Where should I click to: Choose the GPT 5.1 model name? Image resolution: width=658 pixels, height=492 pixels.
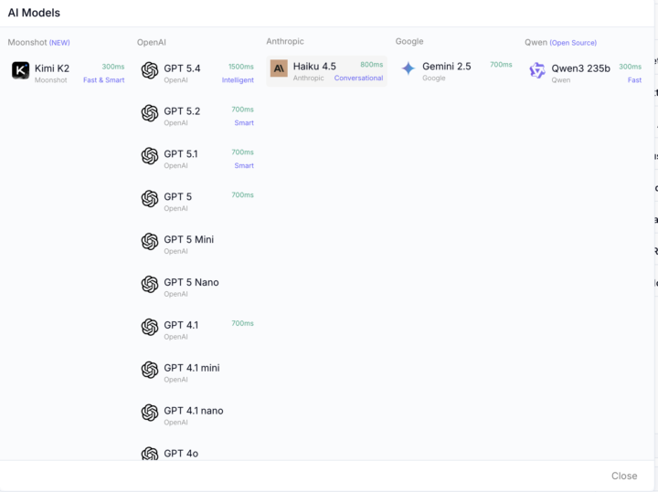(x=180, y=154)
